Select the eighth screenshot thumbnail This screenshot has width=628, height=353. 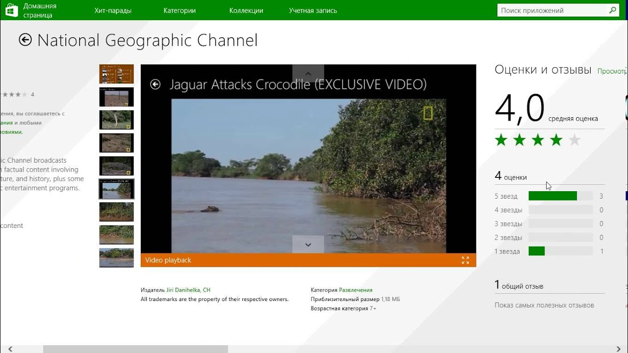click(116, 235)
